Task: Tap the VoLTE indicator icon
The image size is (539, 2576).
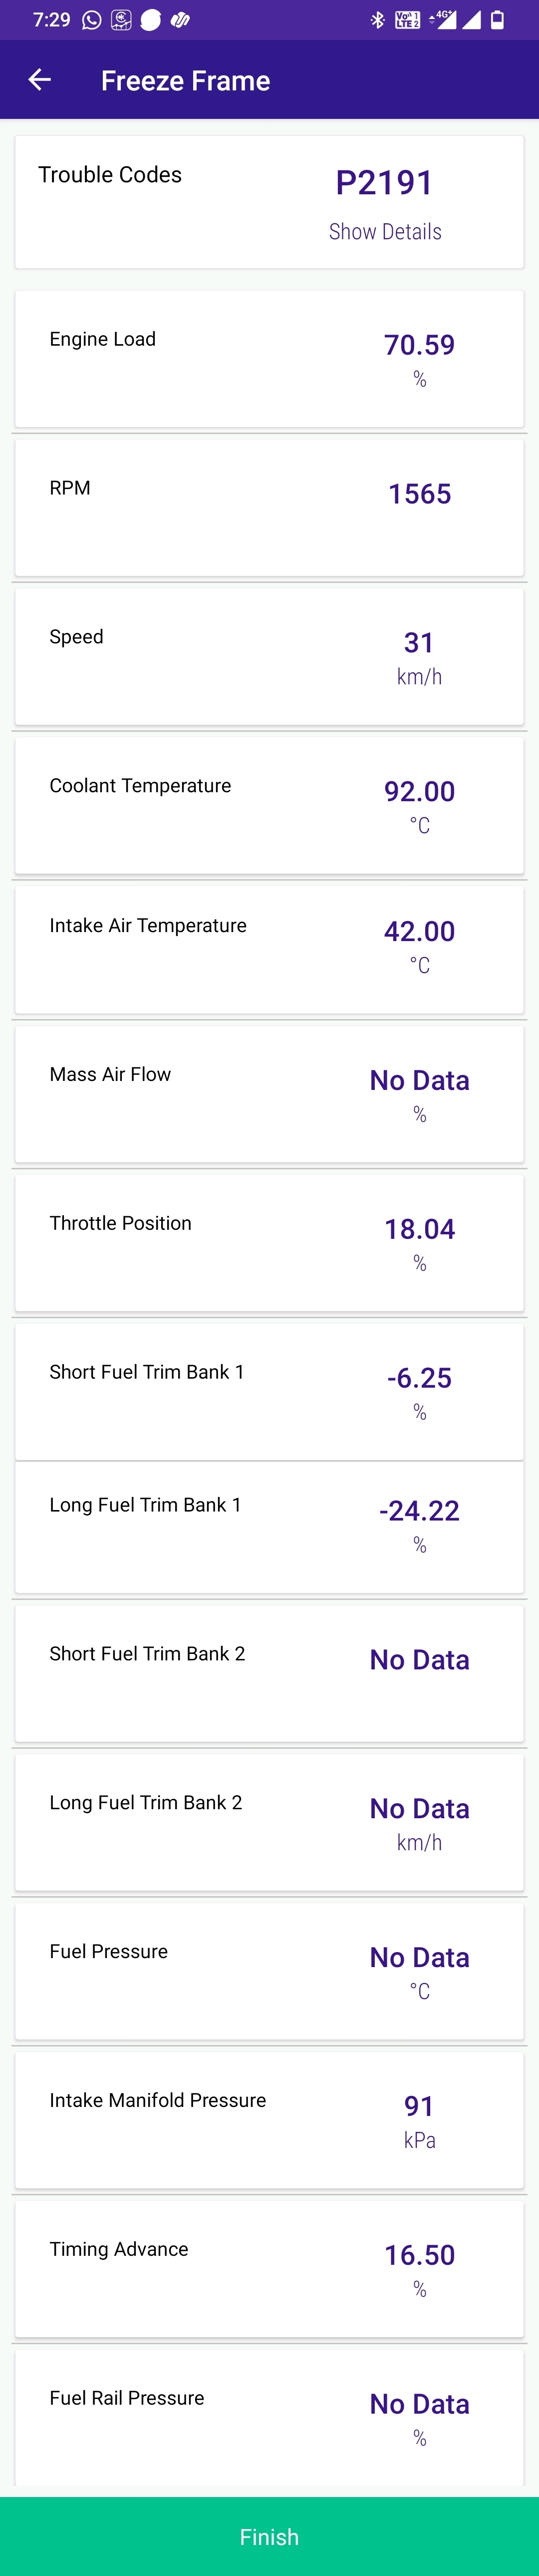Action: (407, 20)
